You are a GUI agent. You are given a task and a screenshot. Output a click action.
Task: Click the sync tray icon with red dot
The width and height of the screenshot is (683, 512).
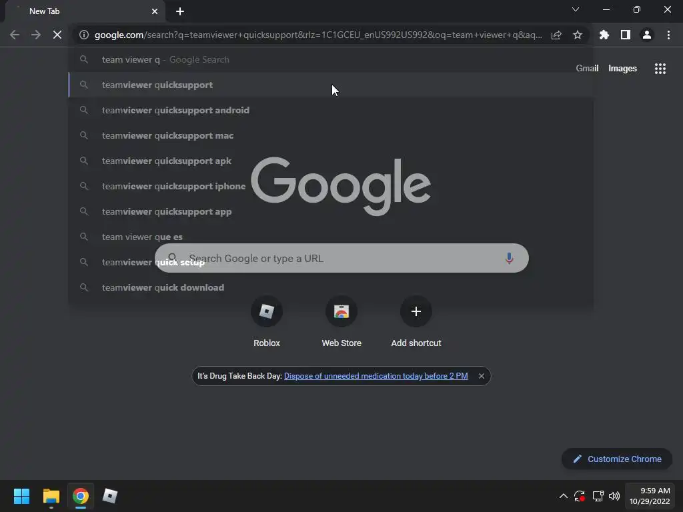click(x=580, y=496)
